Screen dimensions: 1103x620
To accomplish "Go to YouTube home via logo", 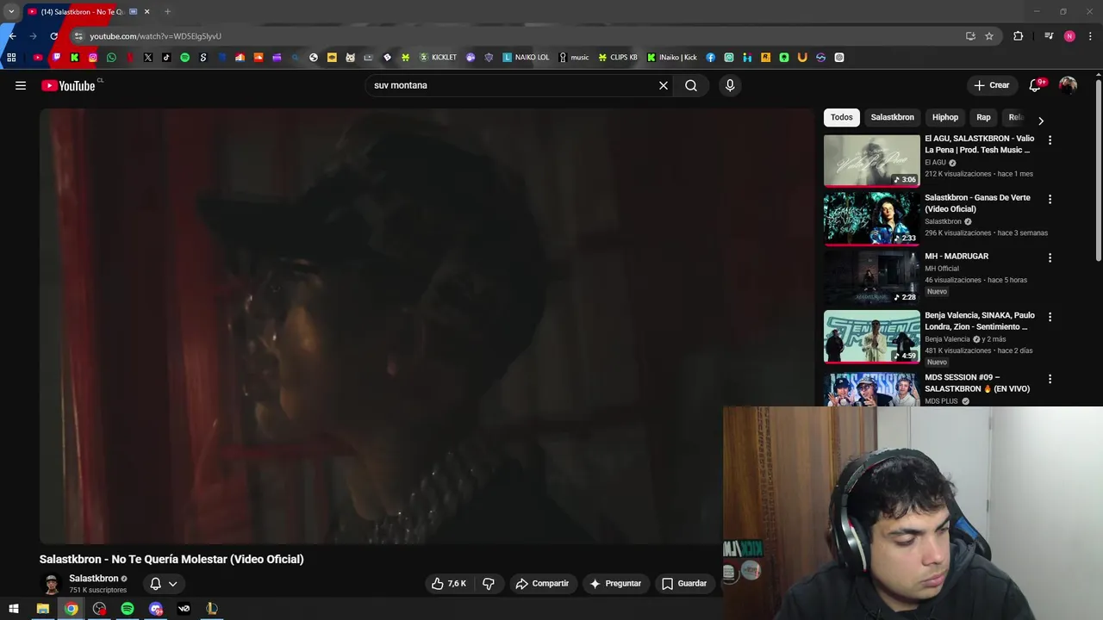I will click(x=68, y=85).
